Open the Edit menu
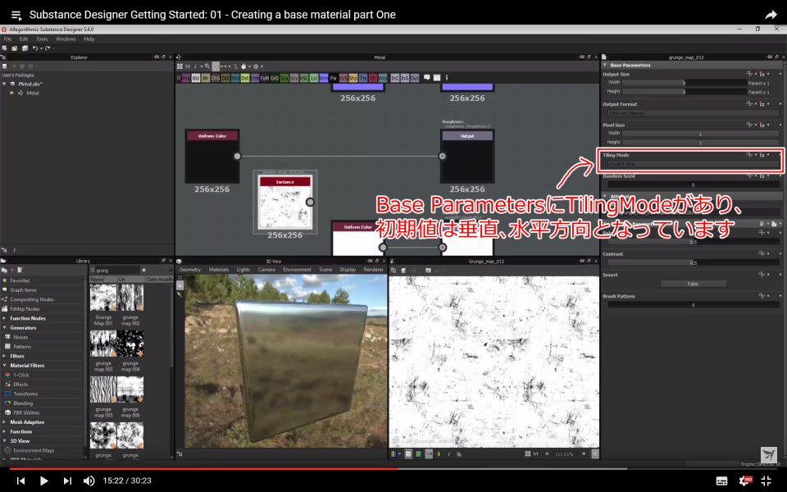The height and width of the screenshot is (492, 787). [x=24, y=39]
